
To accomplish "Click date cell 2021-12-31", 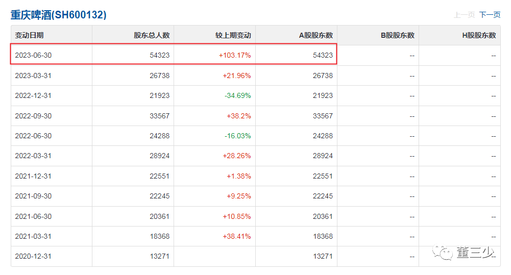I will [33, 176].
